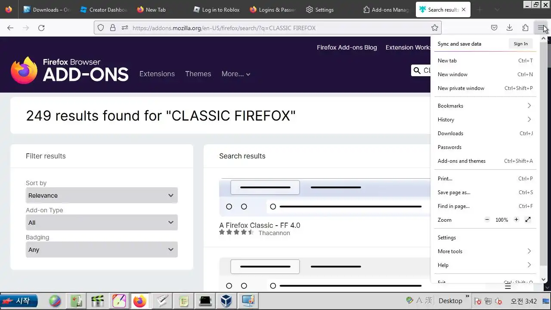551x310 pixels.
Task: Launch VirtualBox from the taskbar
Action: 226,301
